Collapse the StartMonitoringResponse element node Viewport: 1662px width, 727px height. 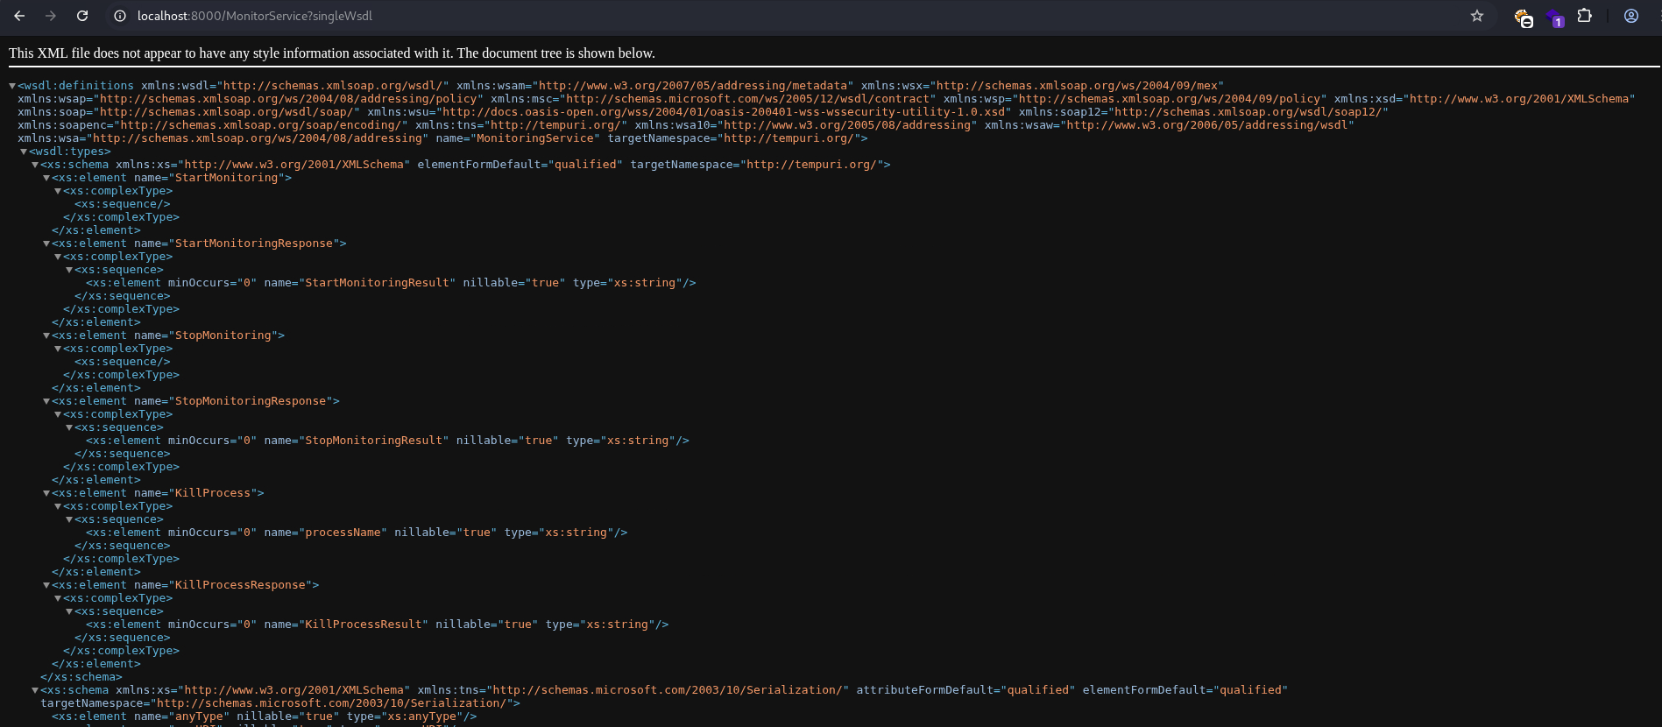pyautogui.click(x=46, y=244)
